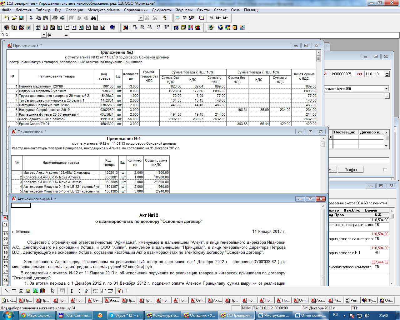This screenshot has width=400, height=320.
Task: Open Total Commander from the taskbar
Action: pos(75,315)
